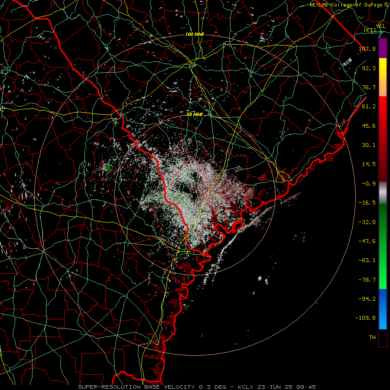Click the [KT] units label

coord(370,30)
